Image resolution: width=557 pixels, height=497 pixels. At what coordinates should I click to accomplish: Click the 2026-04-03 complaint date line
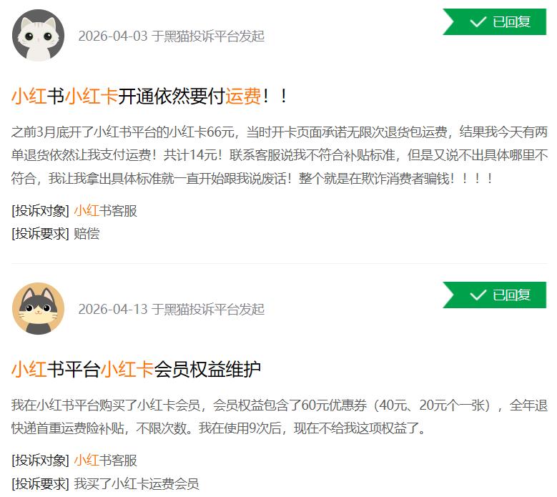(171, 36)
